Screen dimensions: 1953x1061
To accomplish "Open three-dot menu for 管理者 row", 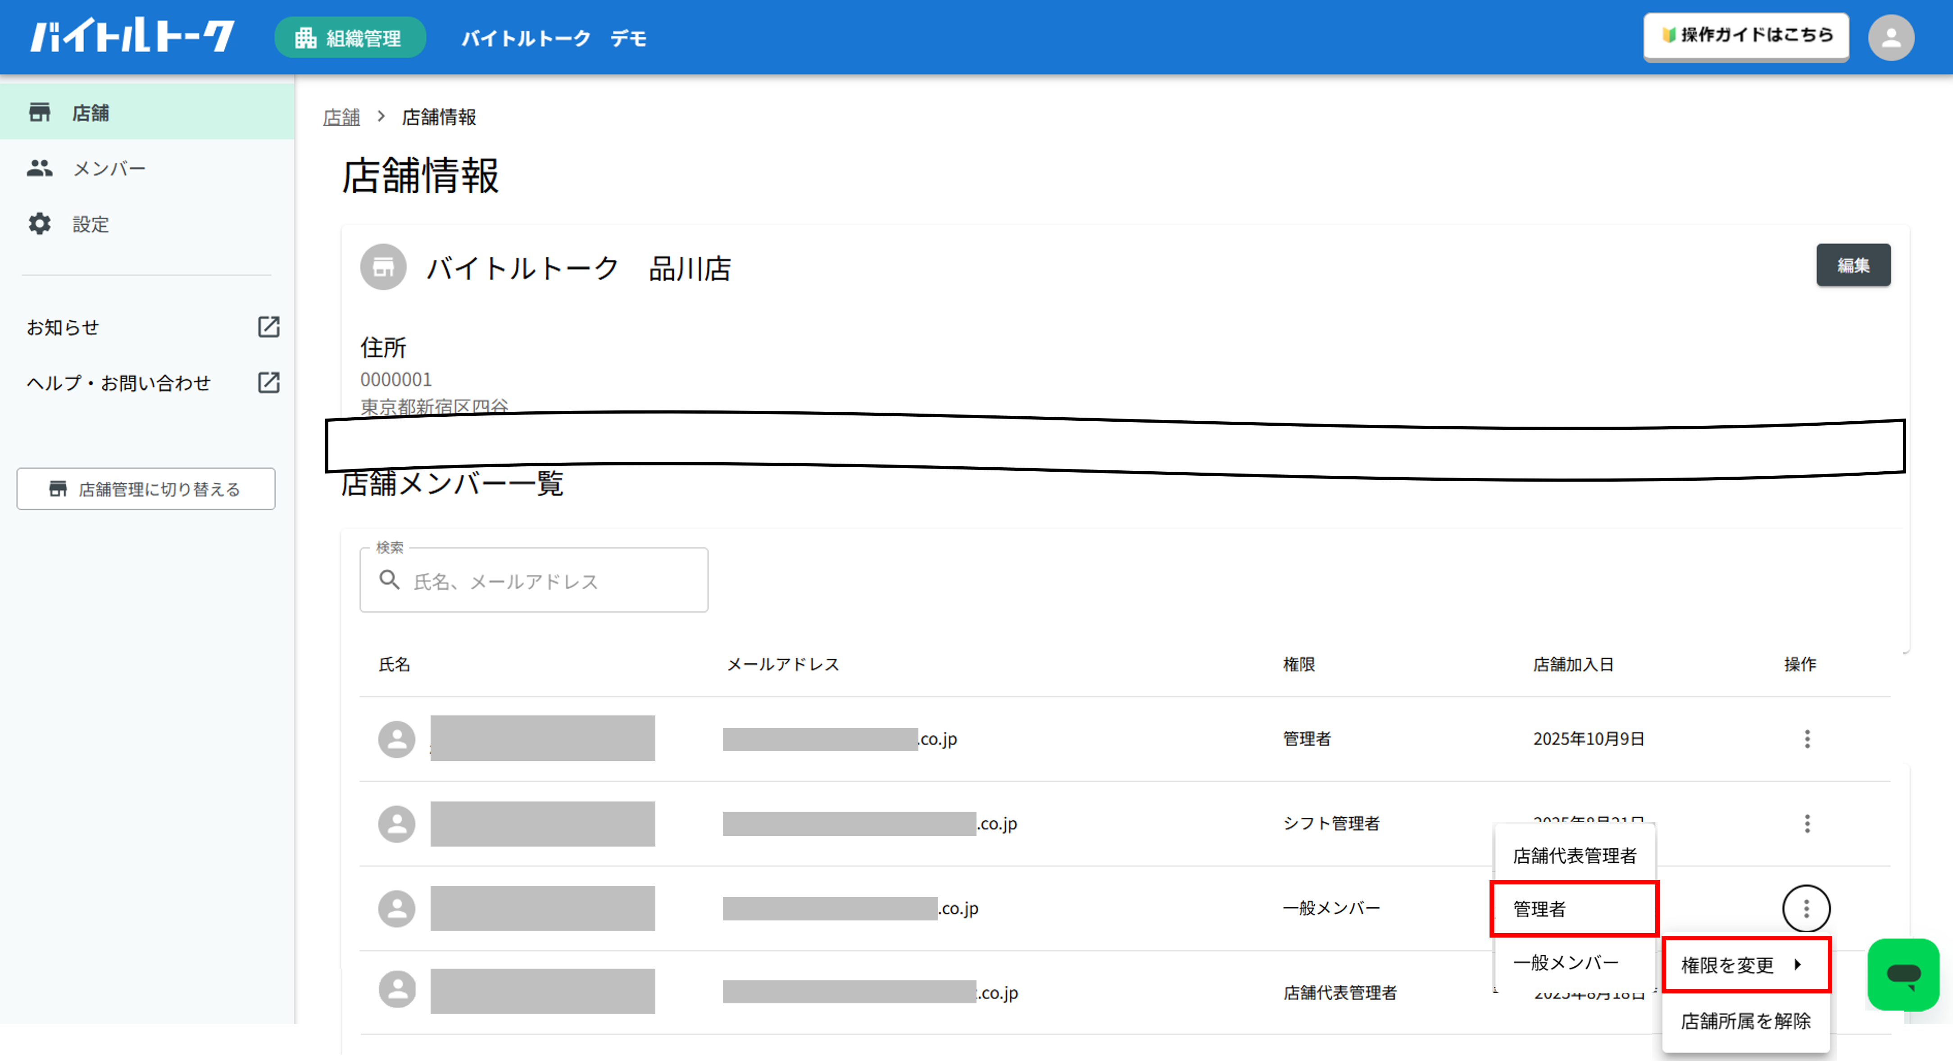I will point(1807,739).
